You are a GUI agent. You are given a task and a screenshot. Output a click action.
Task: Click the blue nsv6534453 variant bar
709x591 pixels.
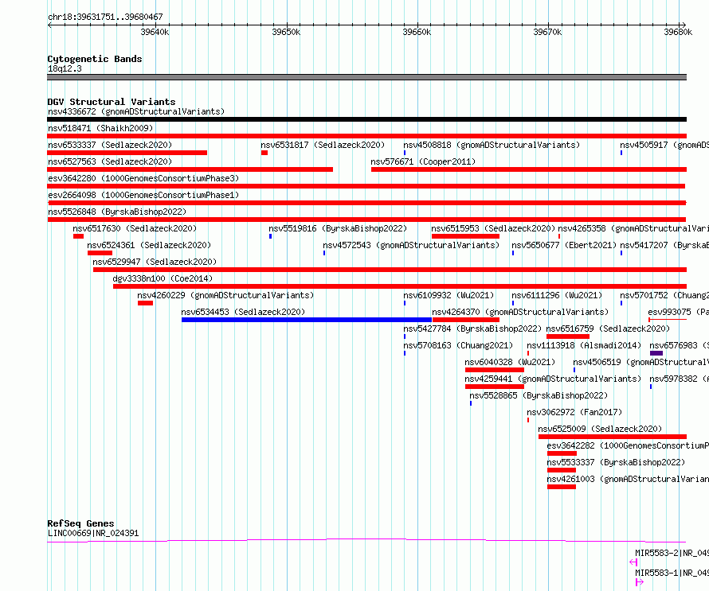click(307, 320)
